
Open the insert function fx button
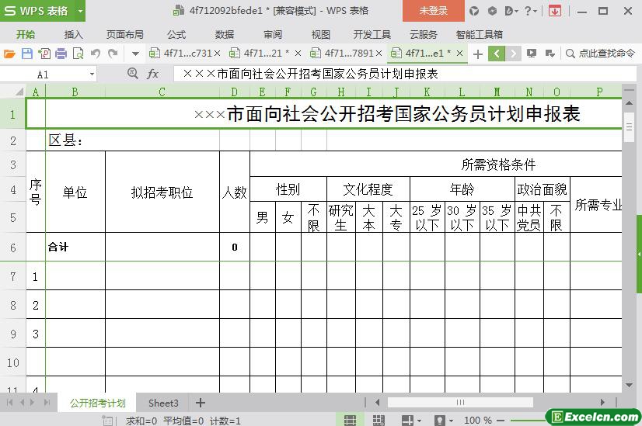click(152, 74)
